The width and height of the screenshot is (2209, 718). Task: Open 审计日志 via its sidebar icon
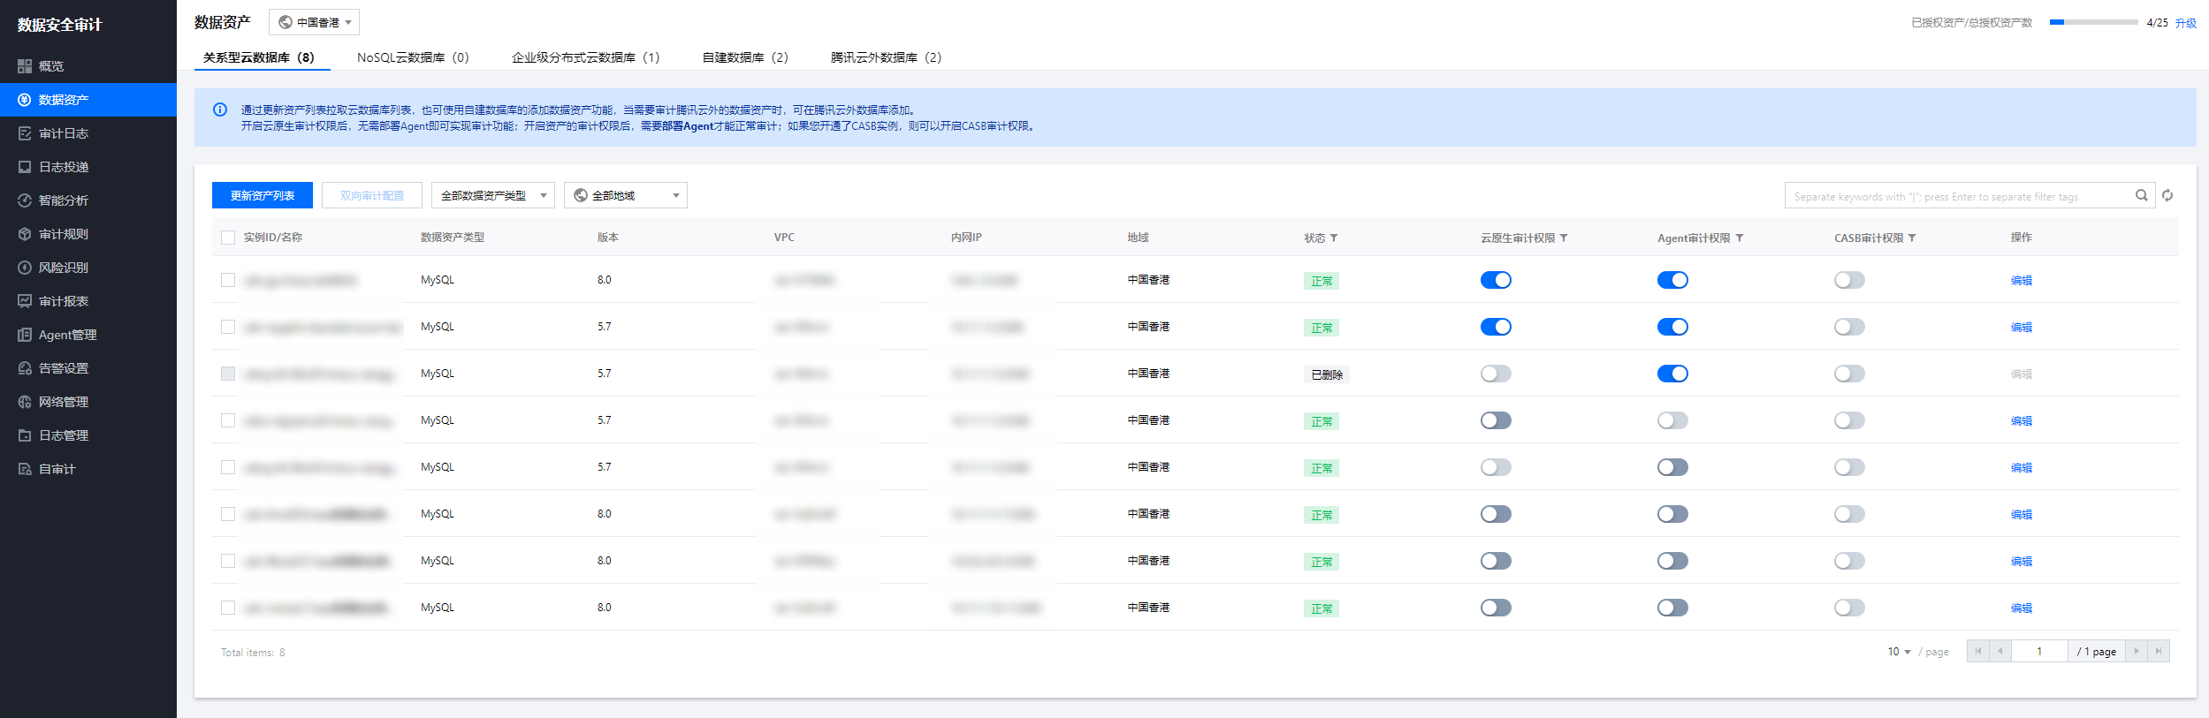(25, 133)
